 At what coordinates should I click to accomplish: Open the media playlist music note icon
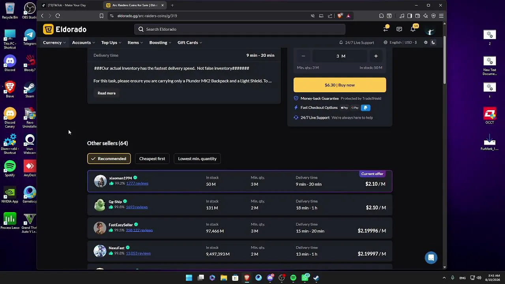click(402, 16)
